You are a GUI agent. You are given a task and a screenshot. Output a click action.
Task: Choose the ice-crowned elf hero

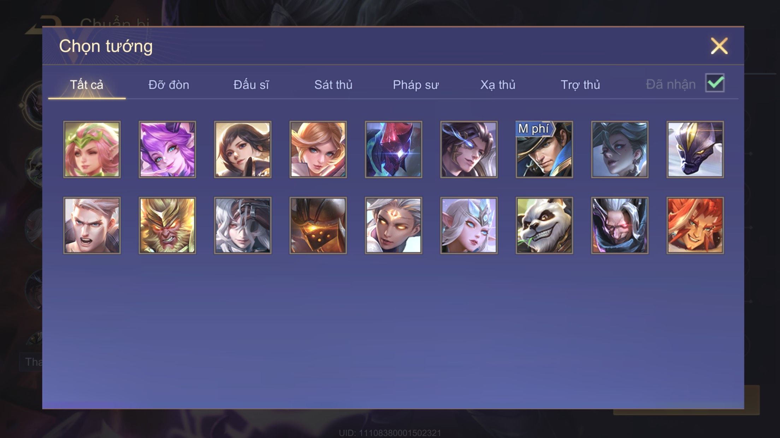pos(469,225)
